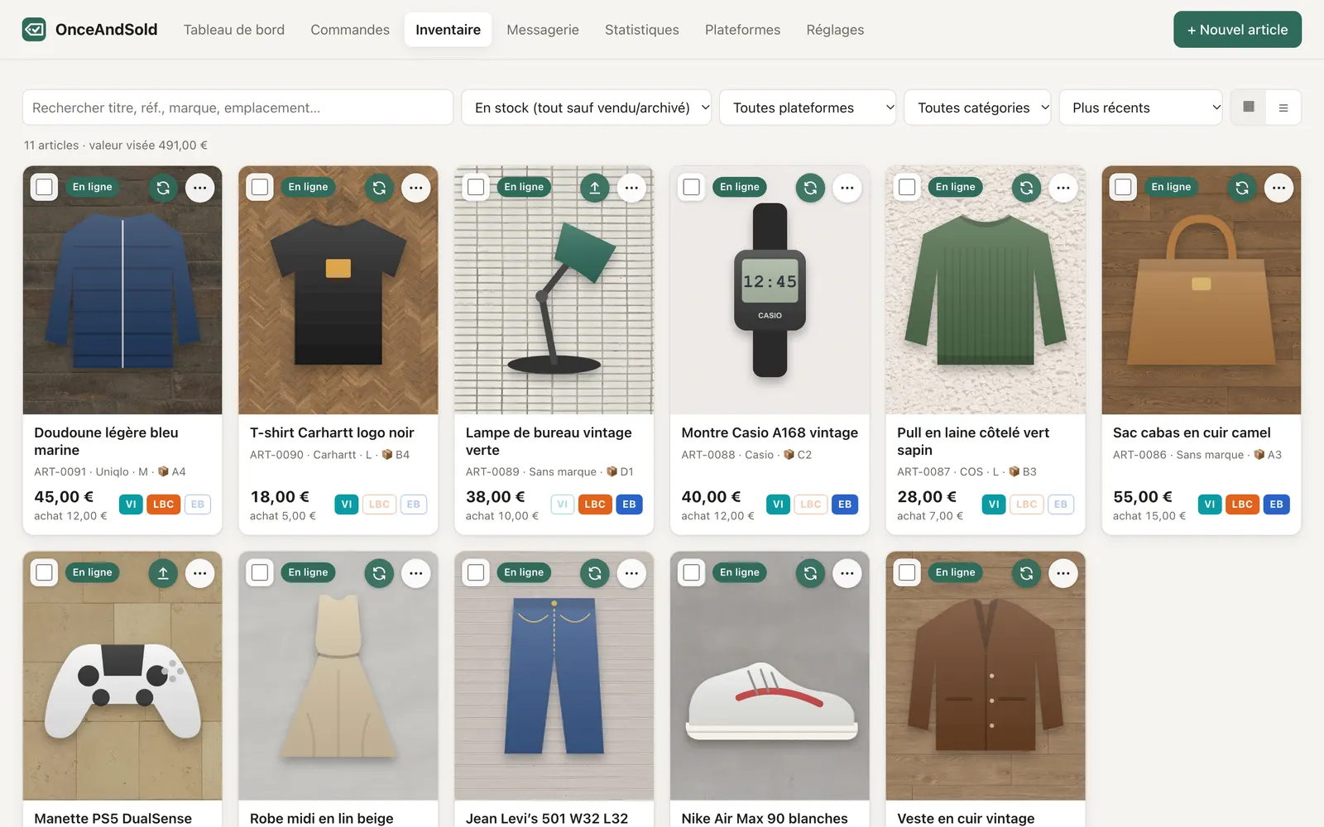
Task: Open the Commandes tab
Action: (350, 30)
